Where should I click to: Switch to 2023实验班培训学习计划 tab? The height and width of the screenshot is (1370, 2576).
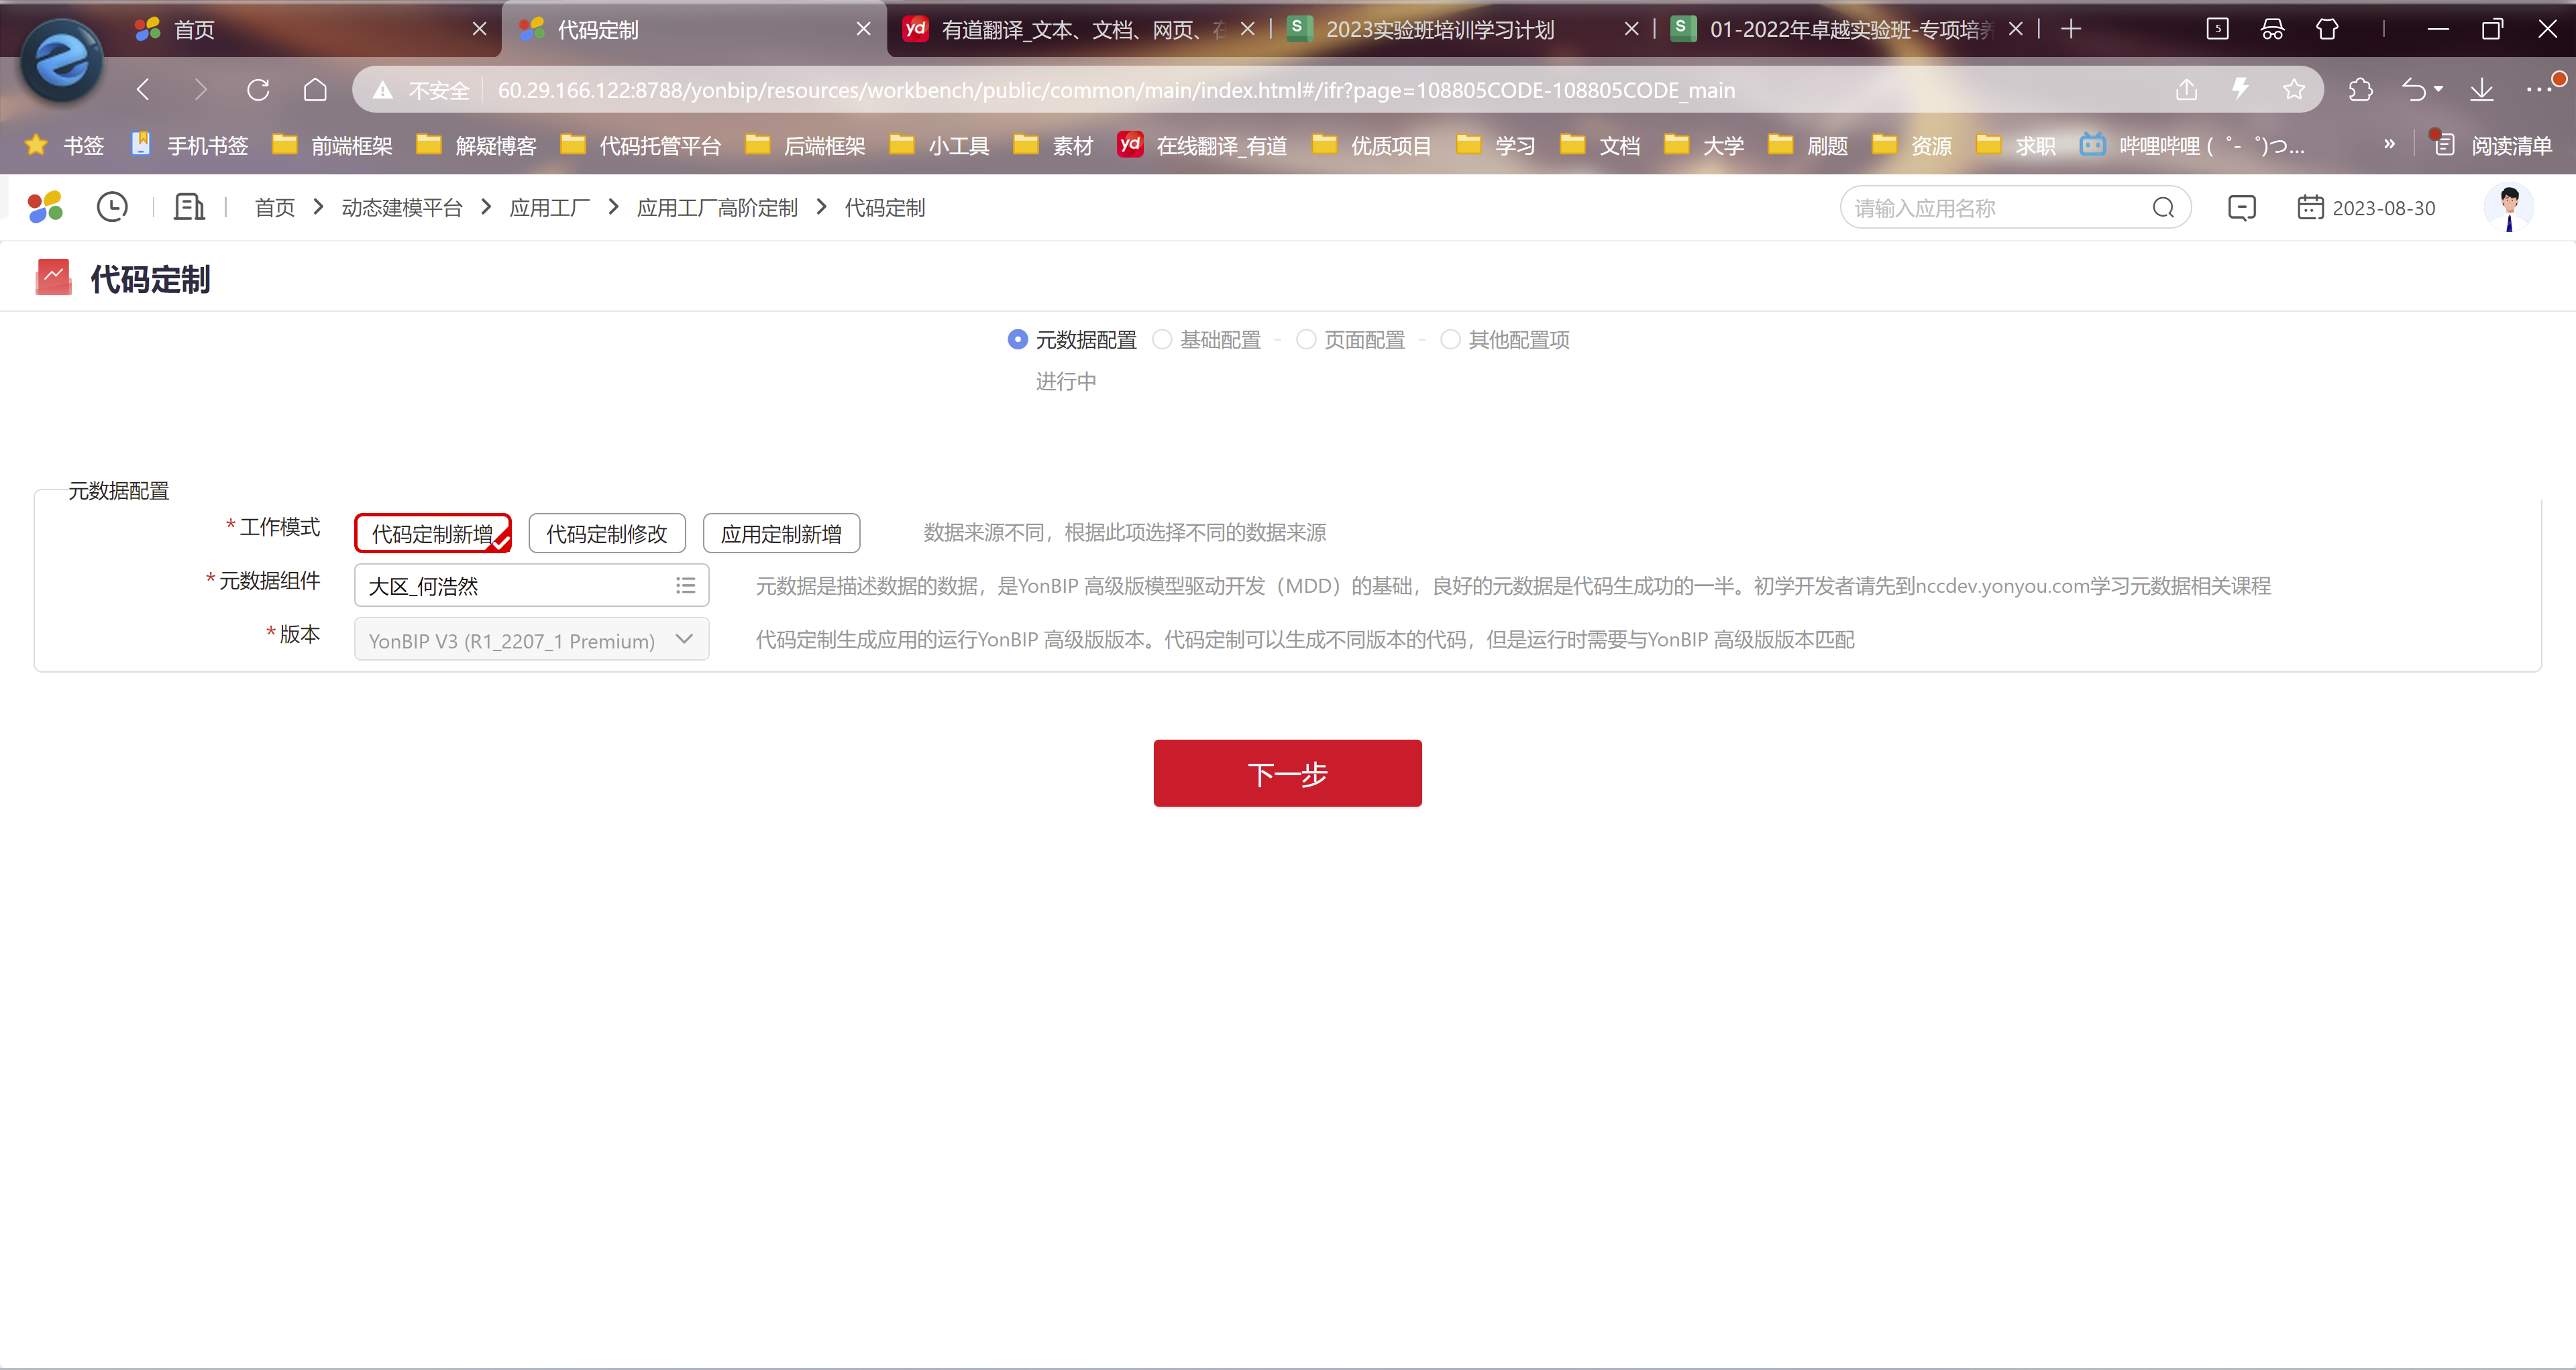1440,29
